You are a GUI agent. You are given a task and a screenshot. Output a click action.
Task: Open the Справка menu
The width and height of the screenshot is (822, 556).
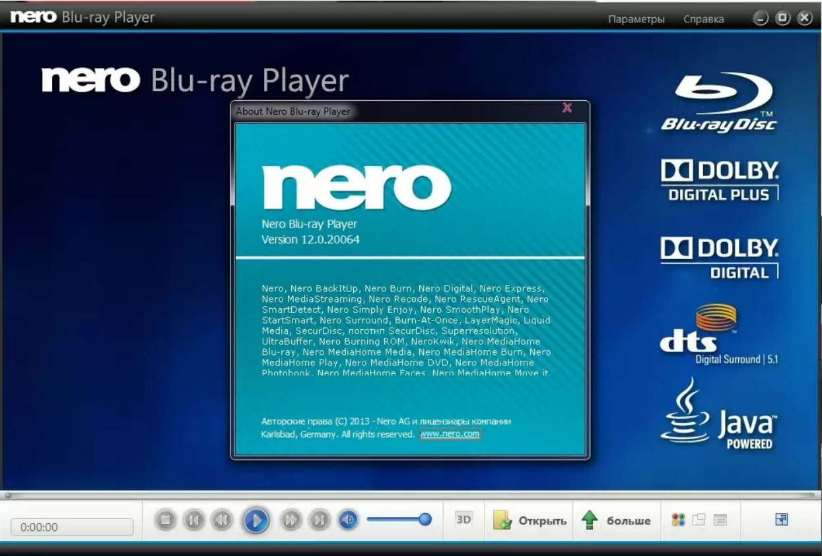click(x=704, y=19)
